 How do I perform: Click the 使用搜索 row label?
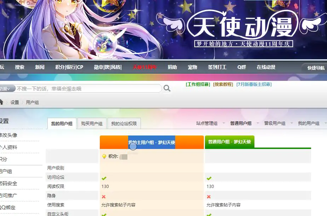point(56,205)
